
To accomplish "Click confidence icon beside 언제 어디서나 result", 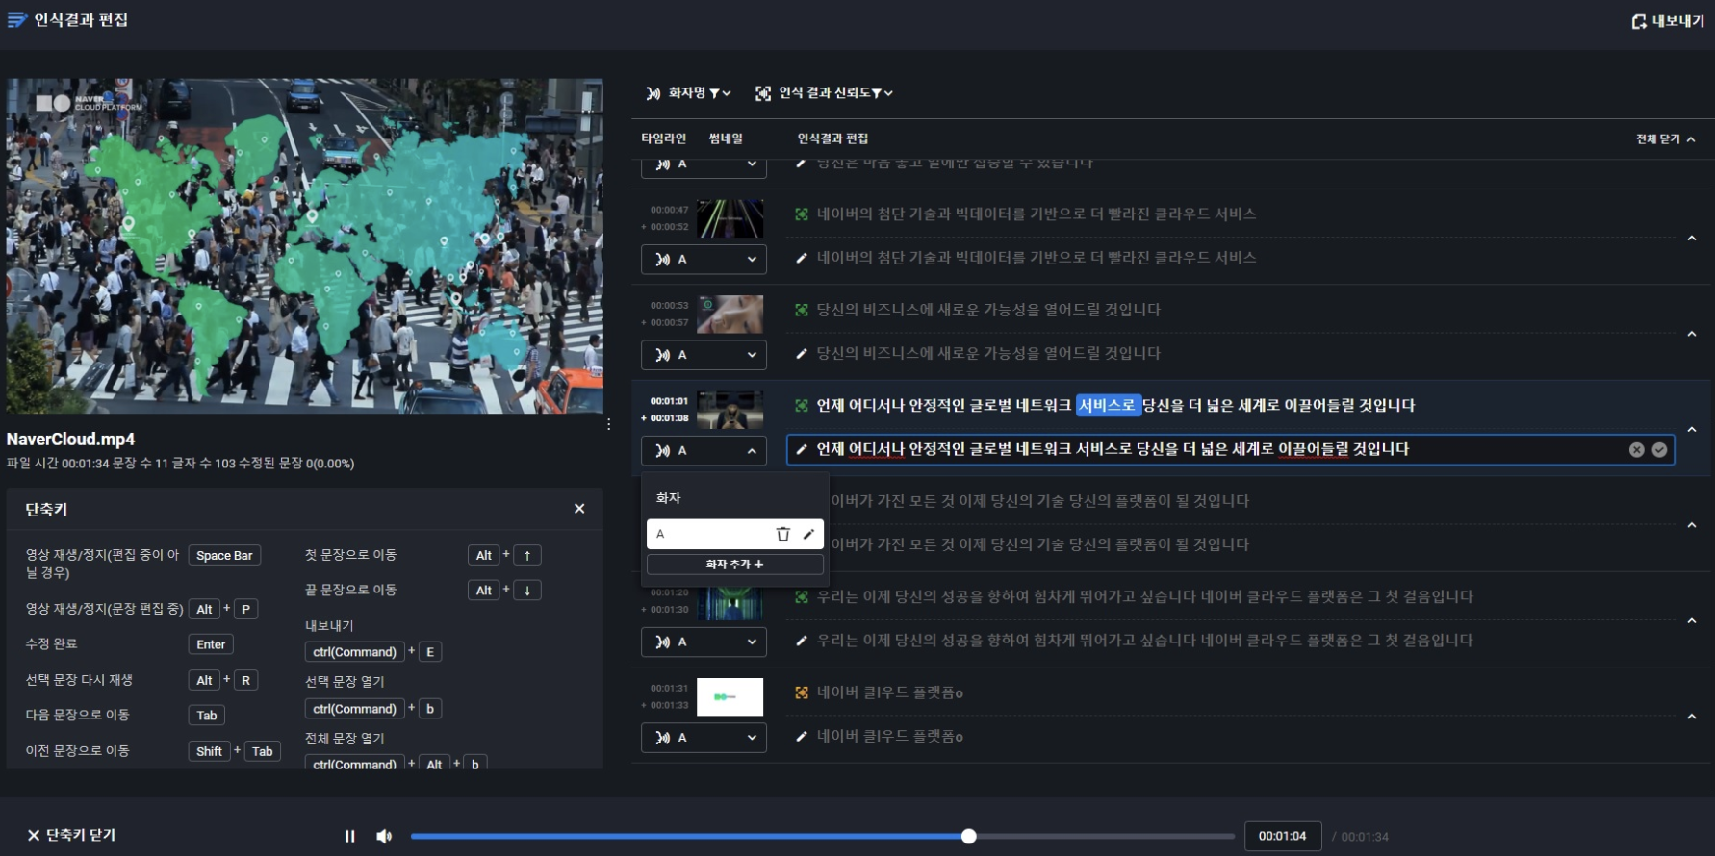I will click(802, 406).
